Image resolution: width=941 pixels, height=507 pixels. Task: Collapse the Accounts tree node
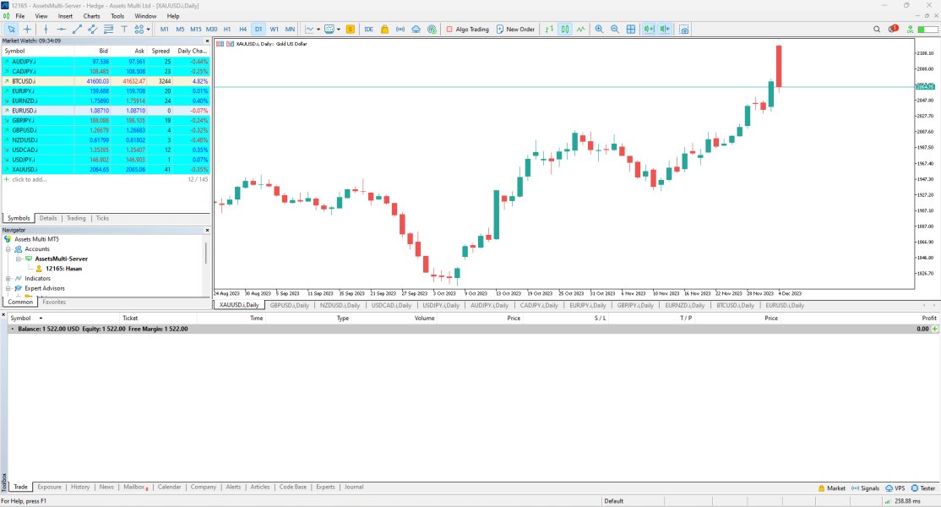(x=8, y=249)
